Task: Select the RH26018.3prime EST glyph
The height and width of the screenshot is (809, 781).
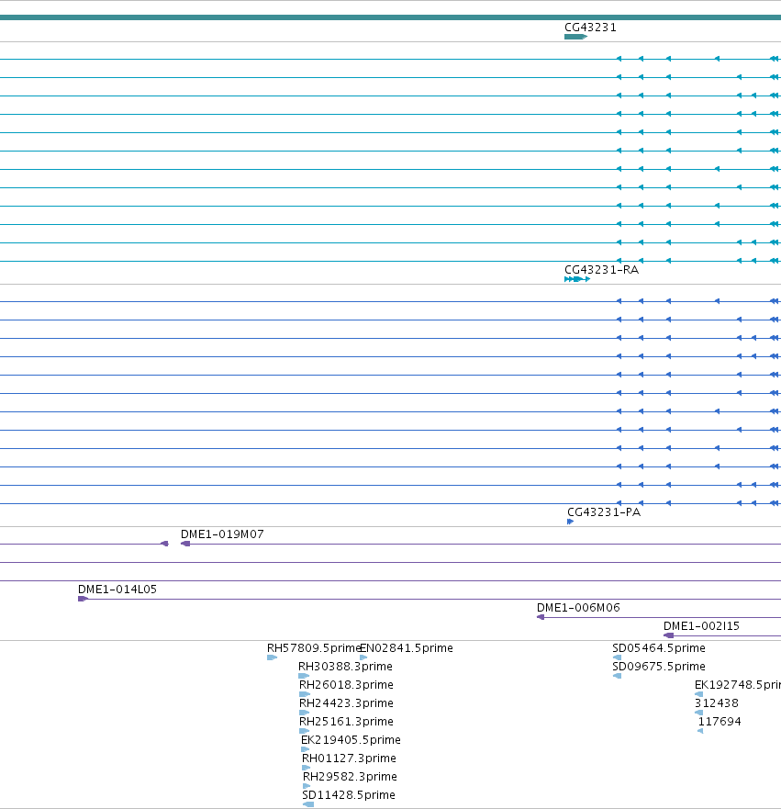Action: pyautogui.click(x=304, y=694)
